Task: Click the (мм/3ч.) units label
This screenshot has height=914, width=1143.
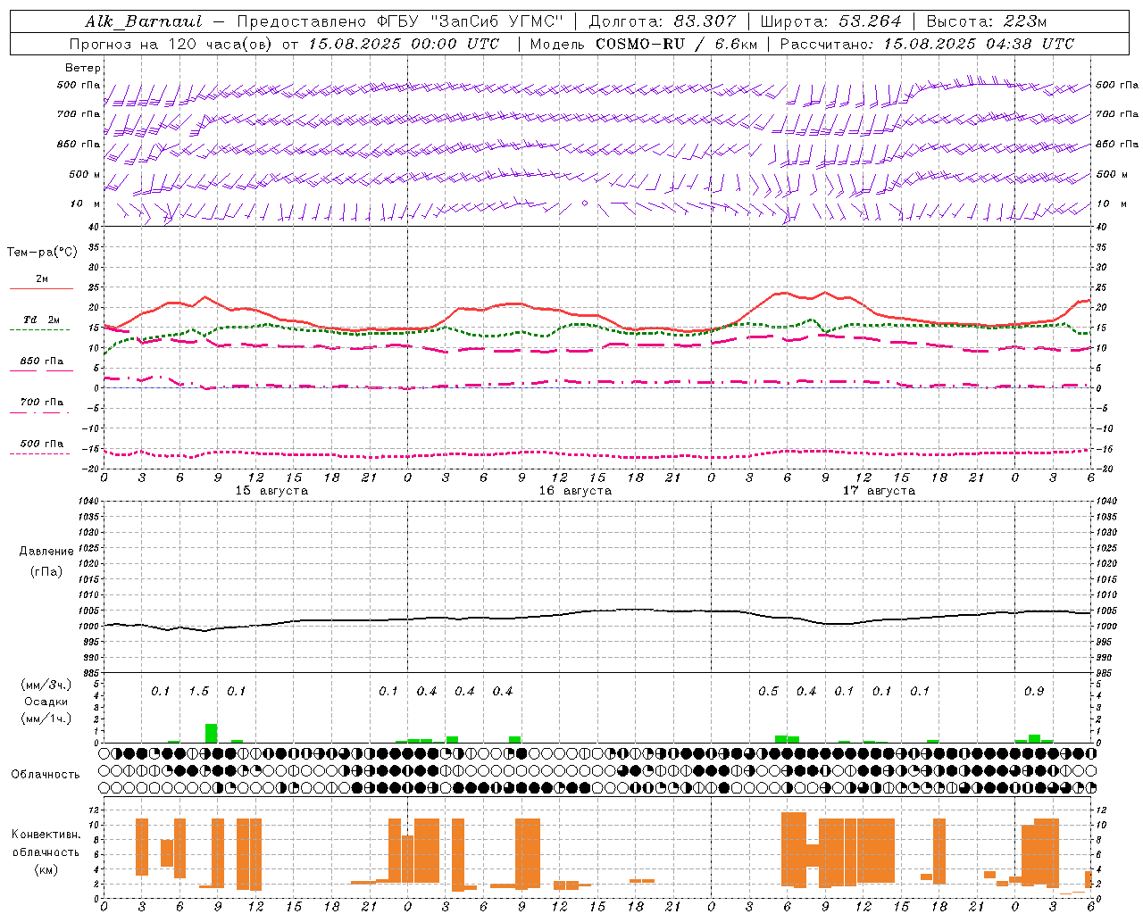Action: (46, 685)
